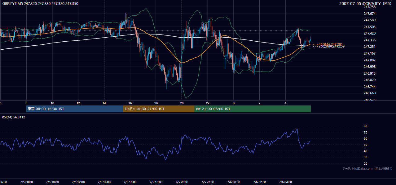Viewport: 396px width, 185px height.
Task: Click price axis label 246.829
Action: pos(369,80)
